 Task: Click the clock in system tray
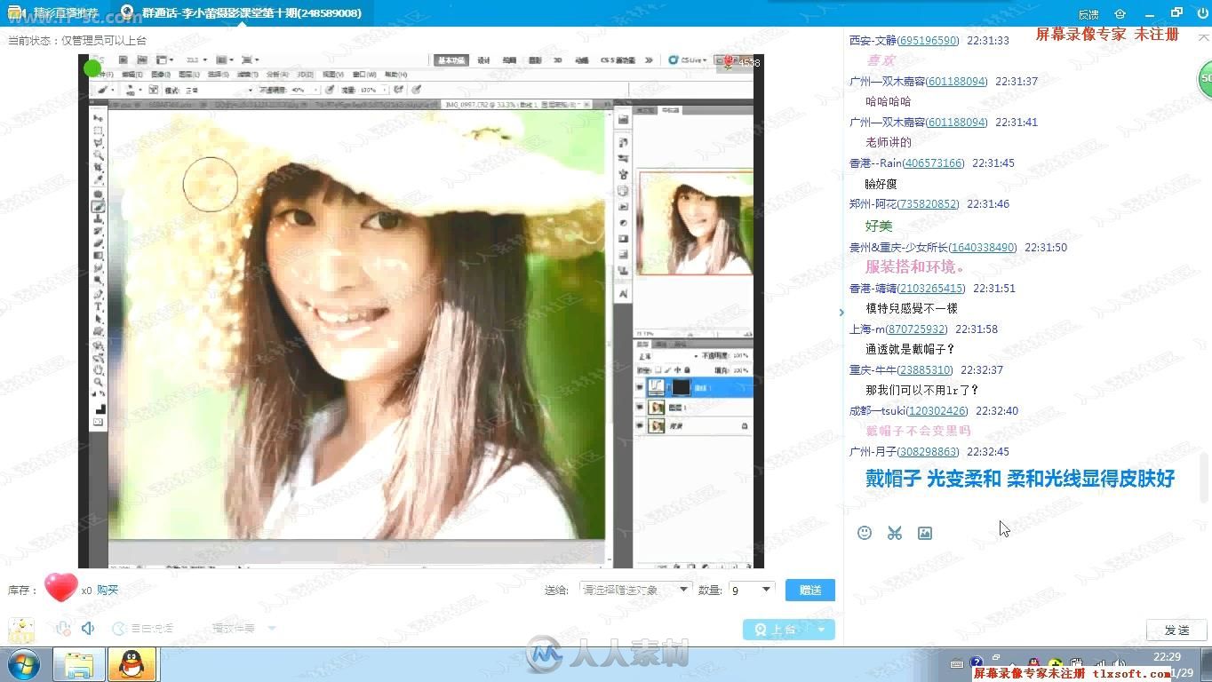click(1167, 664)
